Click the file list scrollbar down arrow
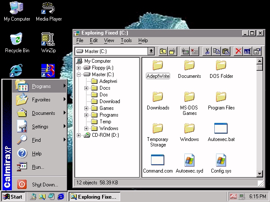Viewport: 270px width, 202px height. point(259,174)
